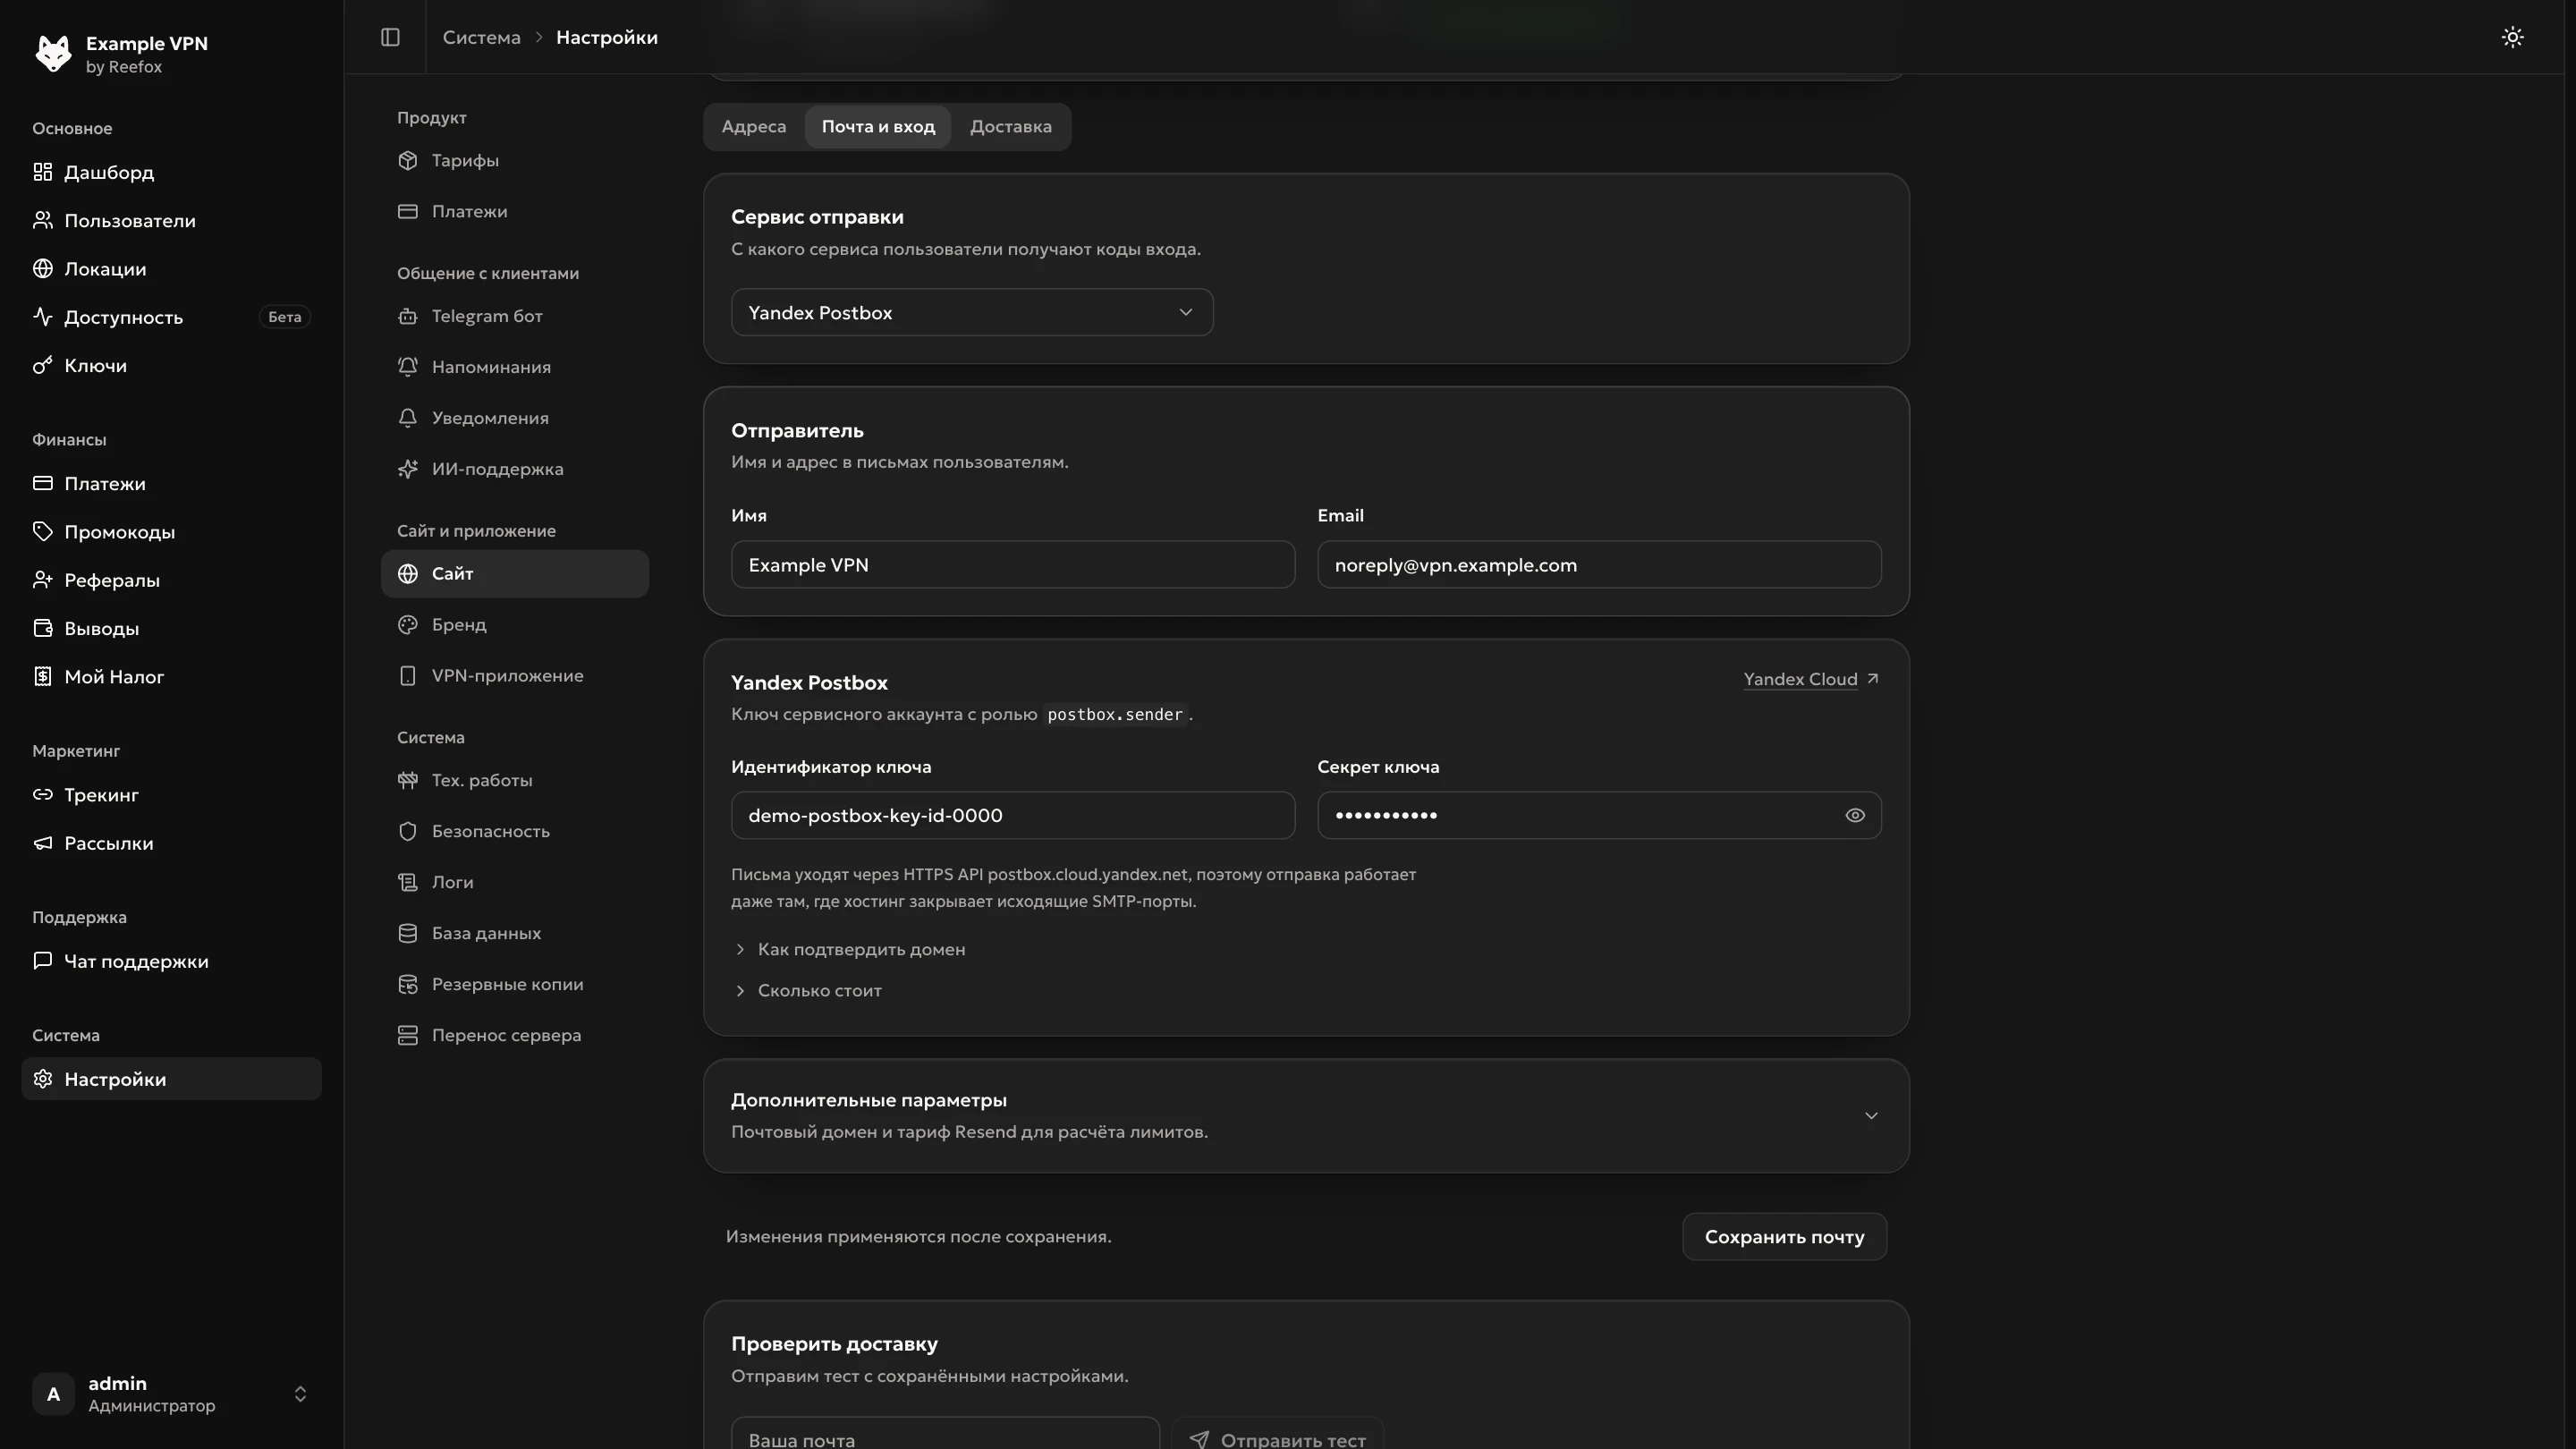Open Промокоды page
This screenshot has width=2576, height=1449.
pyautogui.click(x=171, y=531)
